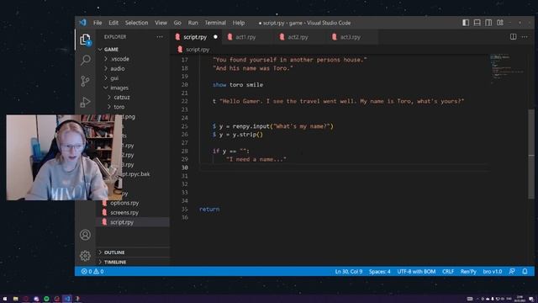Click the unsaved dot on script.rpy tab

pos(215,37)
